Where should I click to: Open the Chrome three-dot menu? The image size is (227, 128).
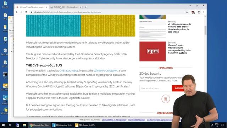[x=204, y=12]
